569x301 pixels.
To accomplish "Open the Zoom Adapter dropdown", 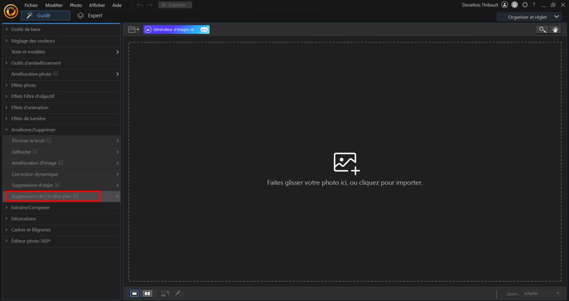I will 540,293.
